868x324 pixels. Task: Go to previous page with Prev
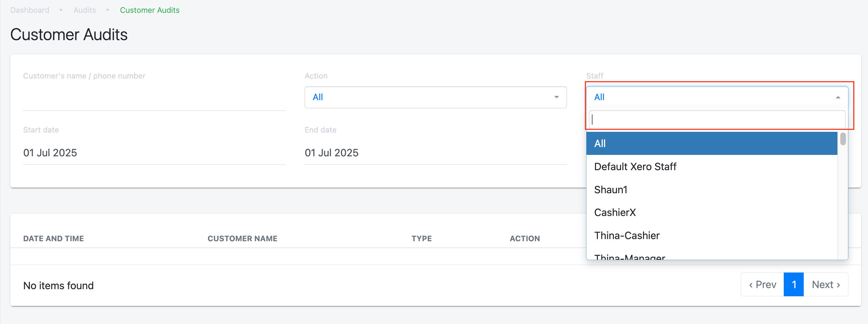coord(762,285)
